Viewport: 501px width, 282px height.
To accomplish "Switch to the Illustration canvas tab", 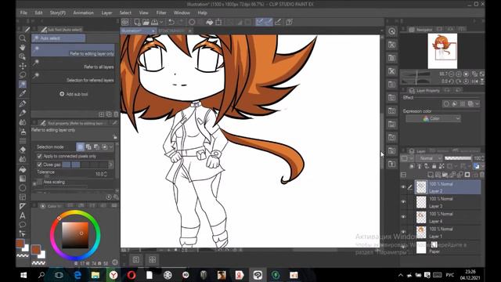I will [138, 31].
